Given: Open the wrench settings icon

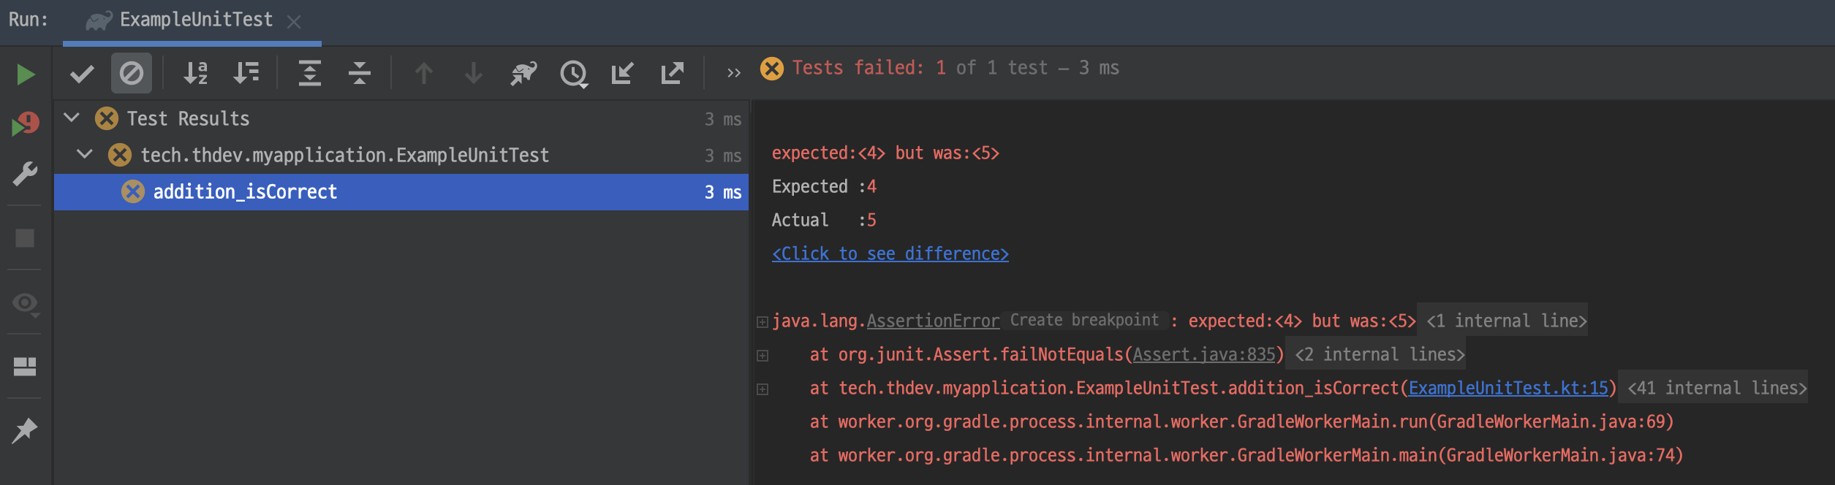Looking at the screenshot, I should [x=25, y=174].
